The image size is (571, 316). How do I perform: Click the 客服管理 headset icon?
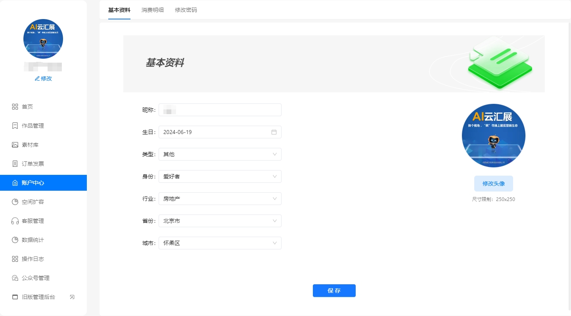(13, 220)
